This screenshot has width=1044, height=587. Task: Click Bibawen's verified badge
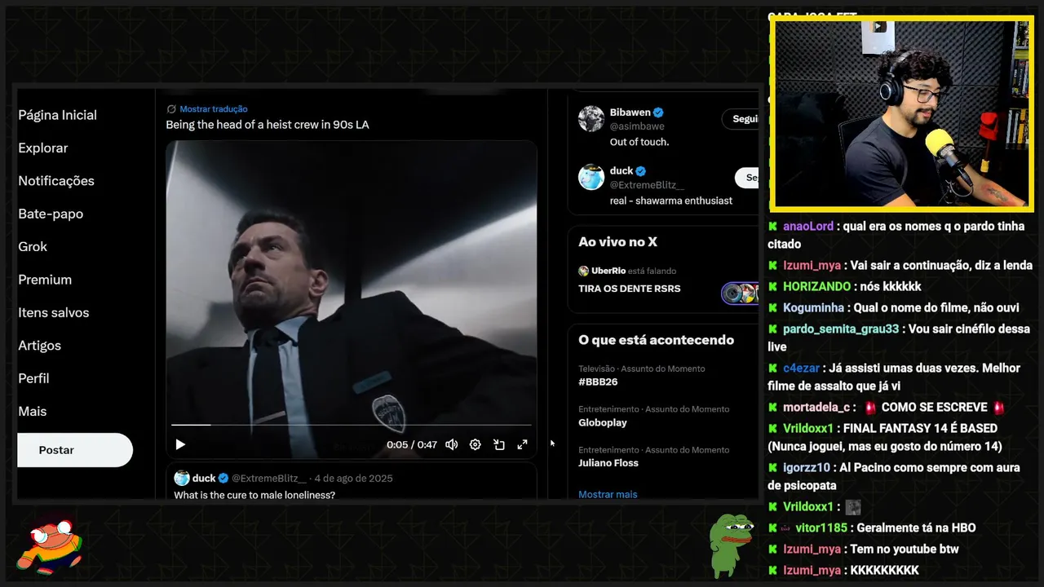[658, 113]
